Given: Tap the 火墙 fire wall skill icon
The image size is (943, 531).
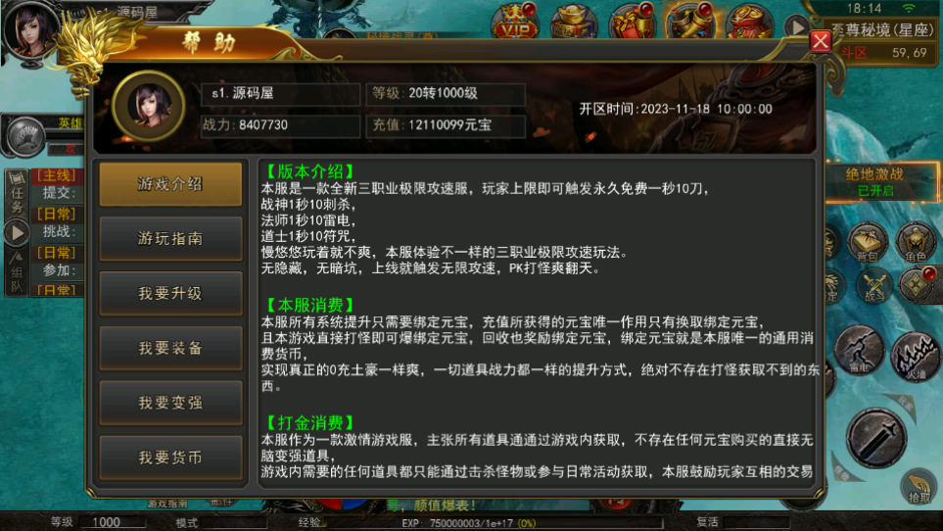Looking at the screenshot, I should [x=916, y=356].
